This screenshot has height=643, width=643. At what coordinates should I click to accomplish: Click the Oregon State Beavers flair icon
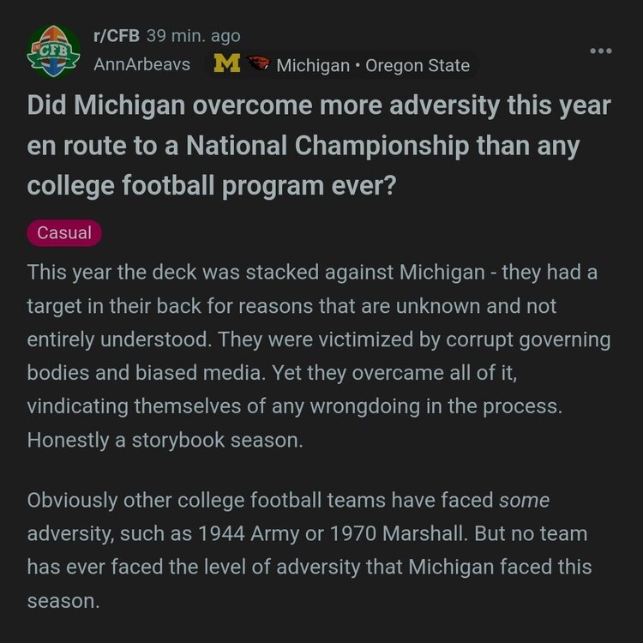pos(258,64)
